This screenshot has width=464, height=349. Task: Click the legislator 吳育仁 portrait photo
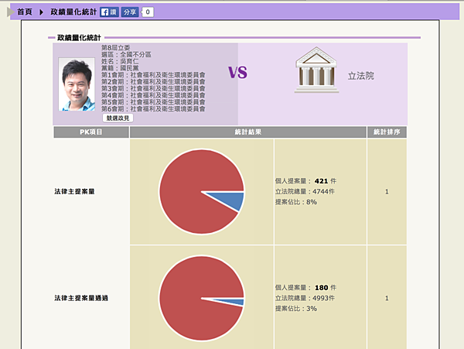77,84
